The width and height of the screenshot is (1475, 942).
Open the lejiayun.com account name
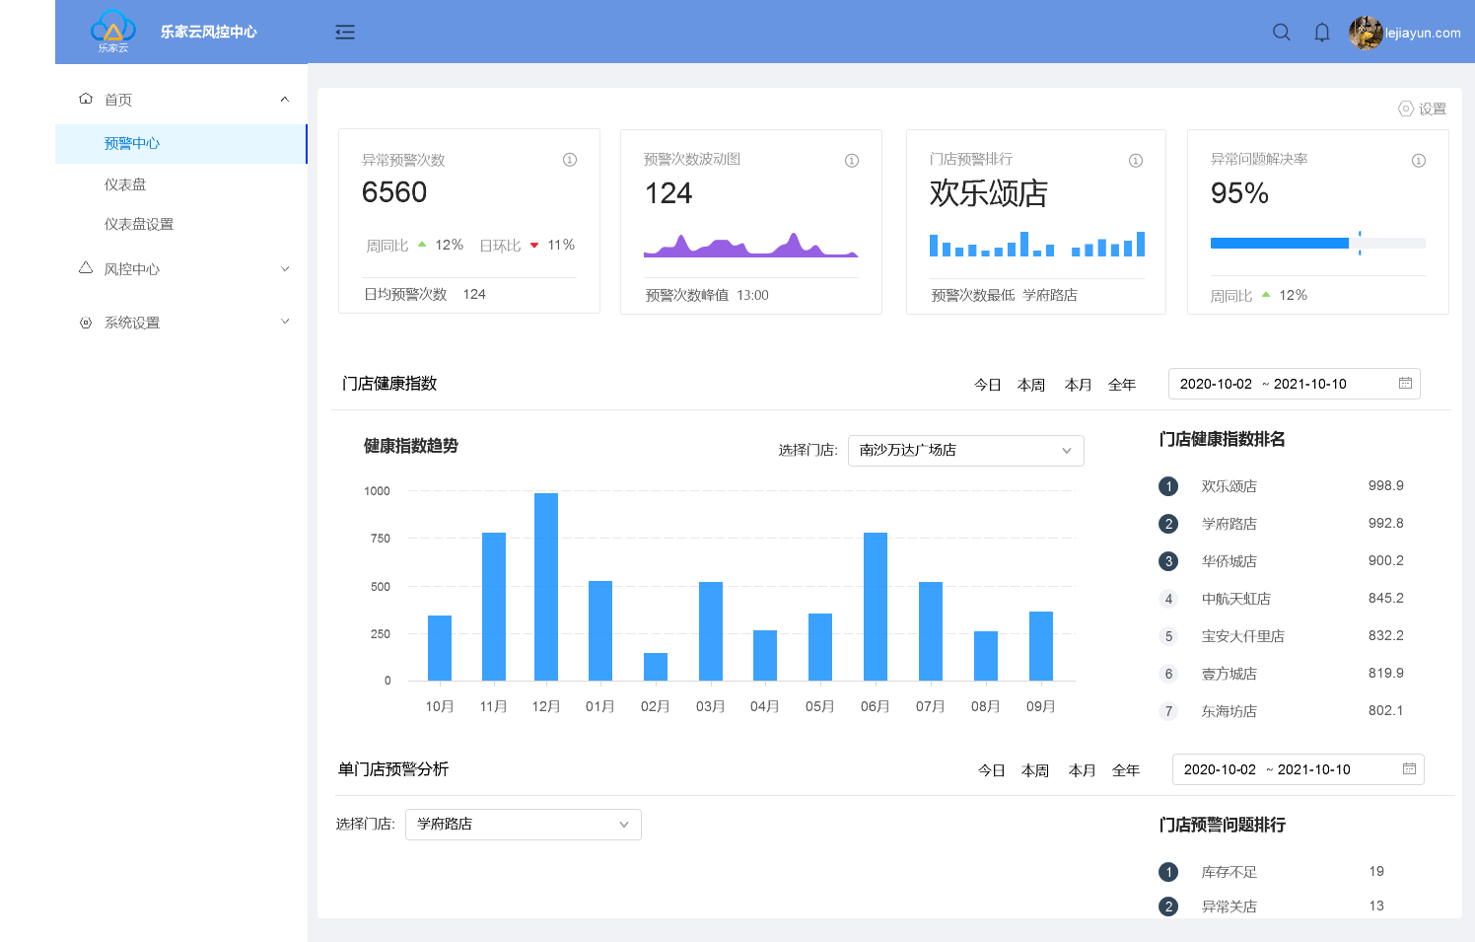click(x=1423, y=33)
